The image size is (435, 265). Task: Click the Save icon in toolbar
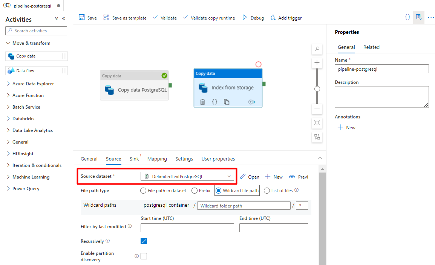pyautogui.click(x=82, y=17)
